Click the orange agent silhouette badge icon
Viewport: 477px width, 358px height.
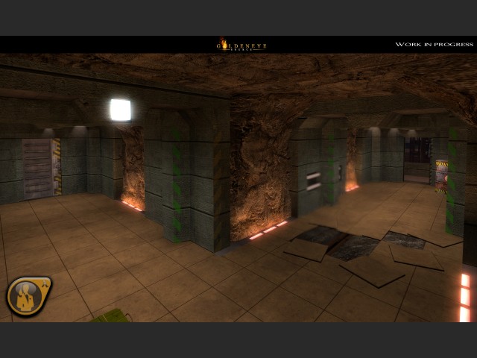click(x=29, y=296)
